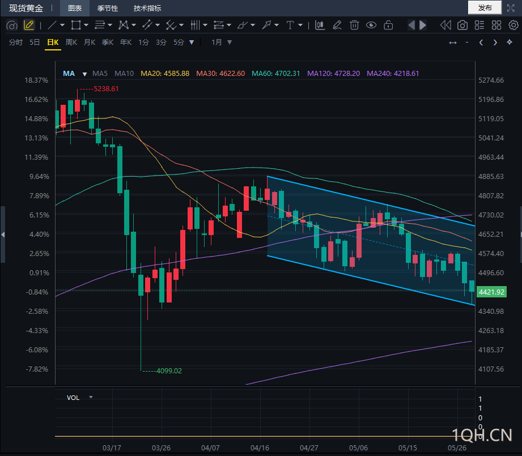Viewport: 522px width, 456px height.
Task: Expand the MA indicator dropdown
Action: pyautogui.click(x=84, y=74)
